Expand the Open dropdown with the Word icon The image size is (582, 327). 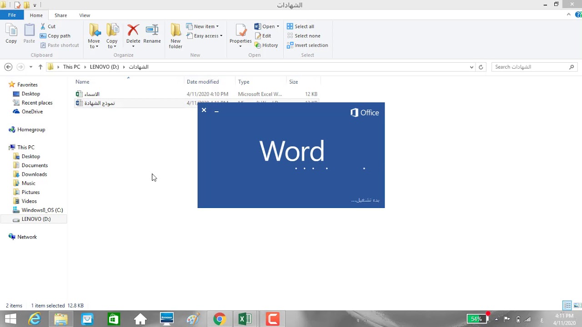[278, 26]
